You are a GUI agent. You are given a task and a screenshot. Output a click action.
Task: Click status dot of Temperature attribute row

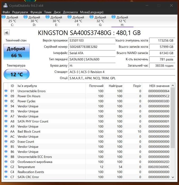click(x=6, y=167)
